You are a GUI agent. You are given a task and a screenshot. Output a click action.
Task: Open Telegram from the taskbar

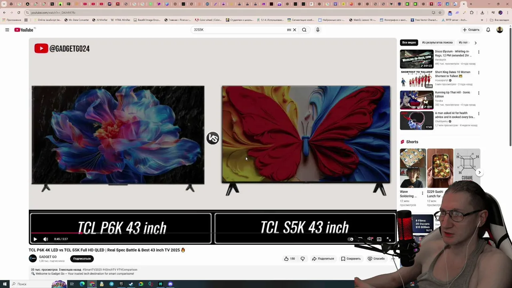111,284
